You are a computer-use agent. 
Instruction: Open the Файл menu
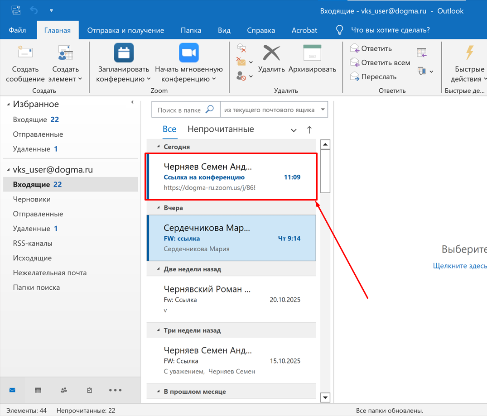click(17, 30)
